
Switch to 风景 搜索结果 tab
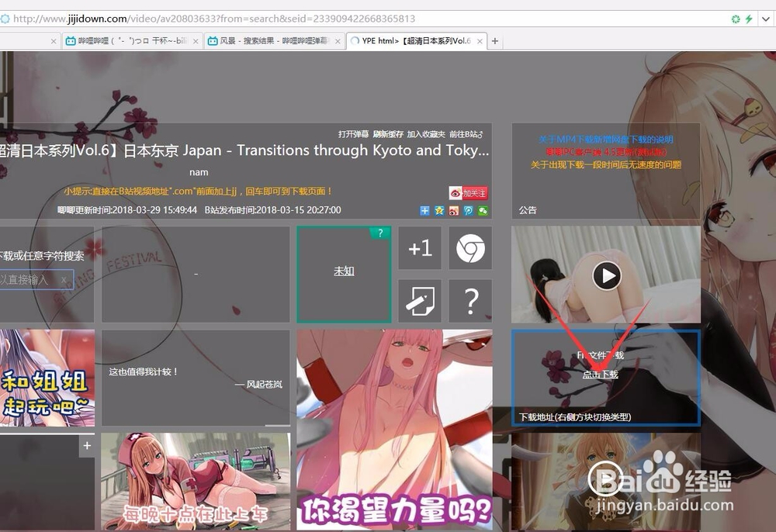tap(274, 41)
